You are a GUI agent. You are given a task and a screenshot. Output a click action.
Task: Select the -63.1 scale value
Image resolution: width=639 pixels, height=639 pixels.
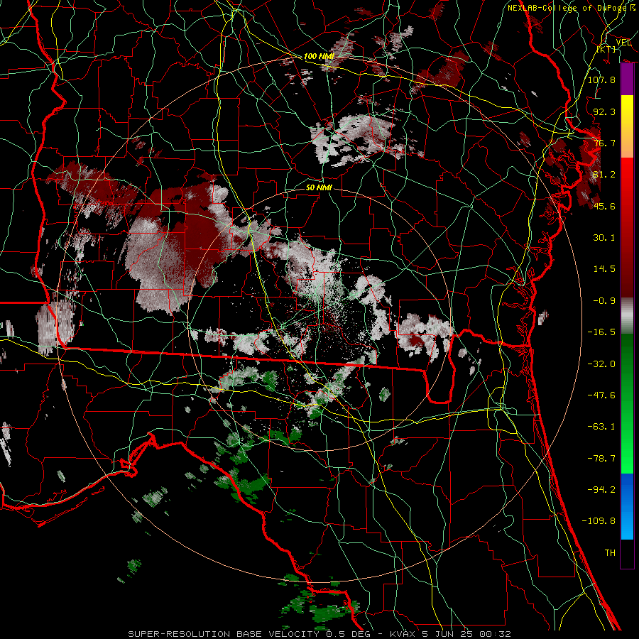[601, 427]
